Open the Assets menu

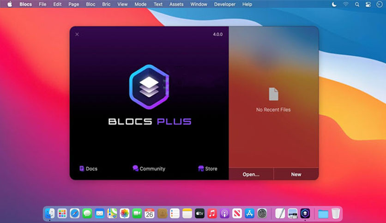(x=176, y=4)
